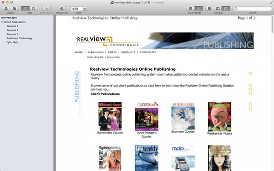274x171 pixels.
Task: Click the Zoom to Fit button
Action: tap(47, 9)
